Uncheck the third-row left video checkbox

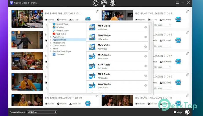(x=13, y=54)
